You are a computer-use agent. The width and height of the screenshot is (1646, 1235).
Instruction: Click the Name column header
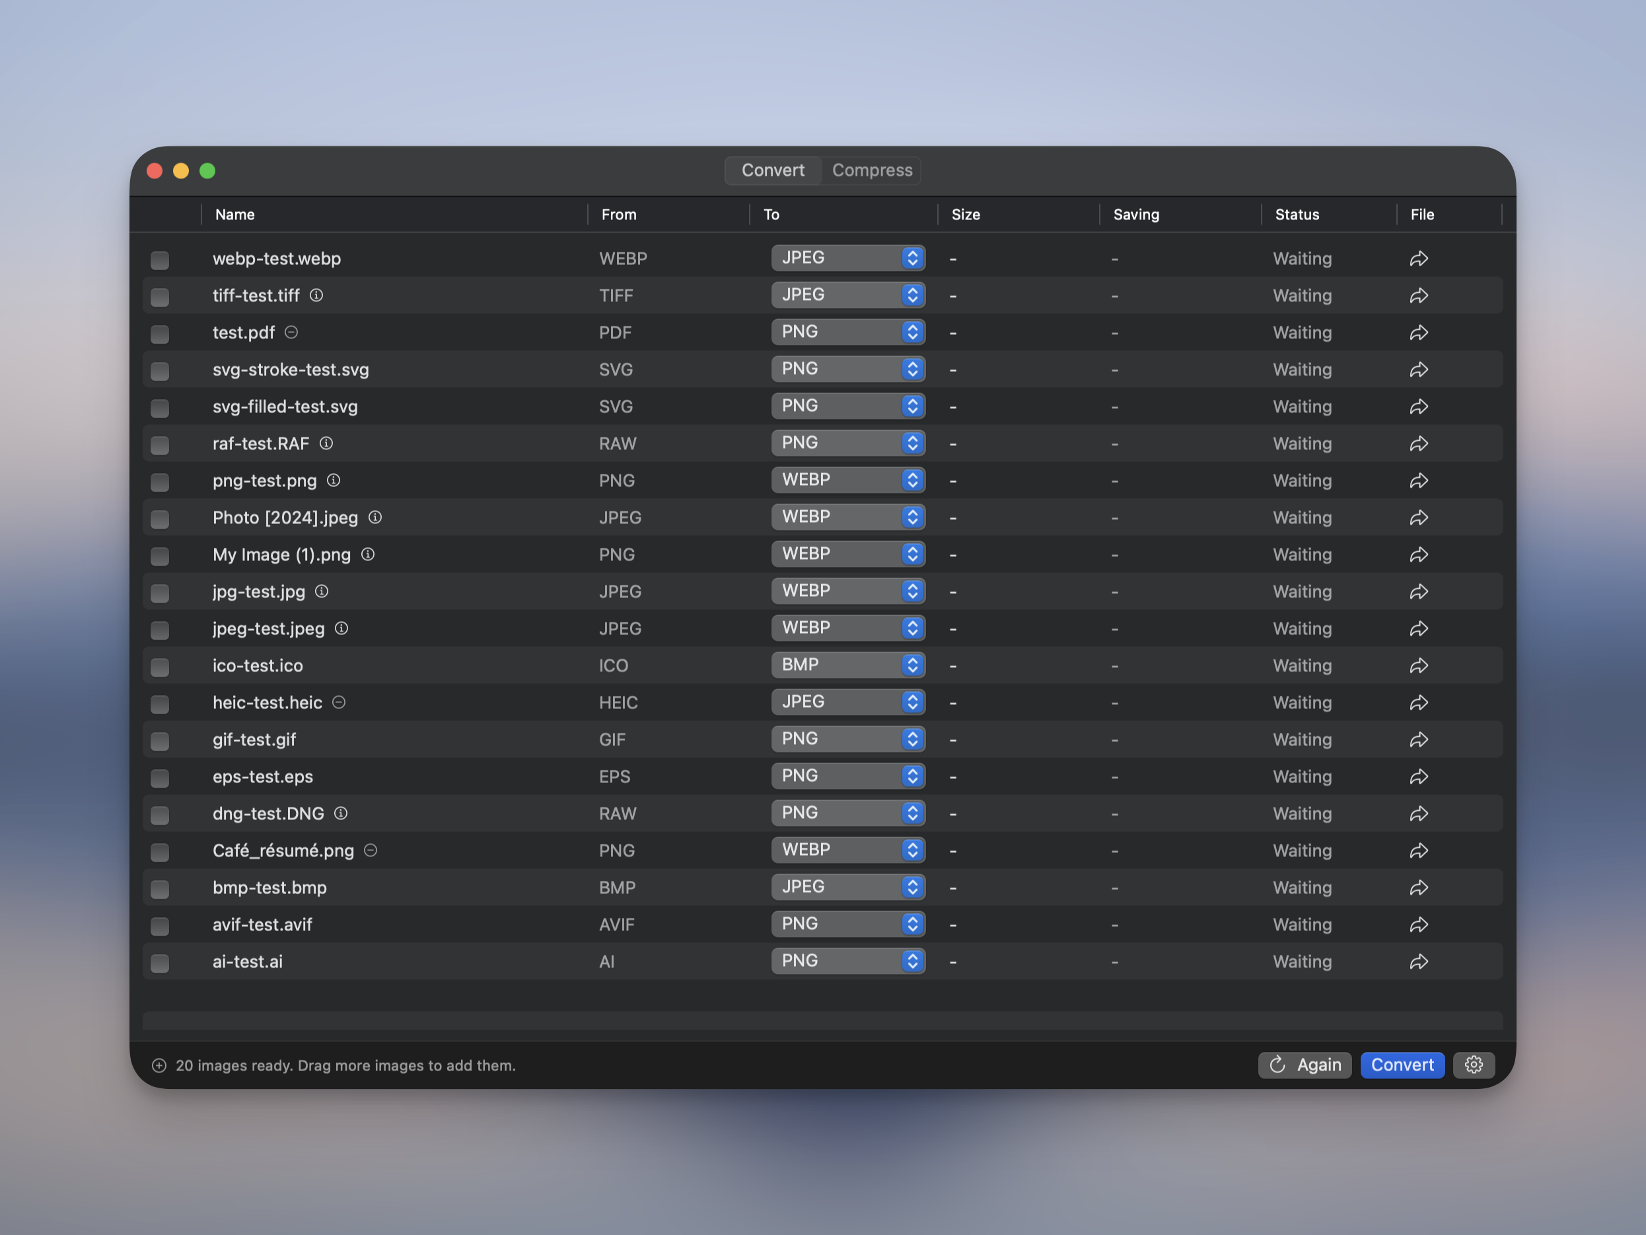tap(235, 214)
